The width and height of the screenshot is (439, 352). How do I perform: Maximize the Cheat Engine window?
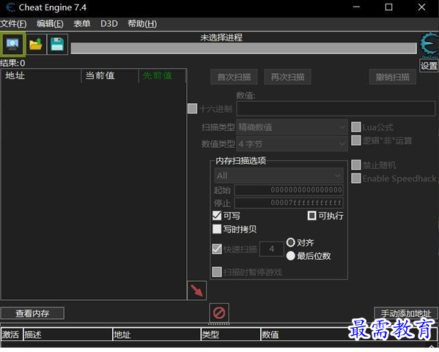click(388, 7)
